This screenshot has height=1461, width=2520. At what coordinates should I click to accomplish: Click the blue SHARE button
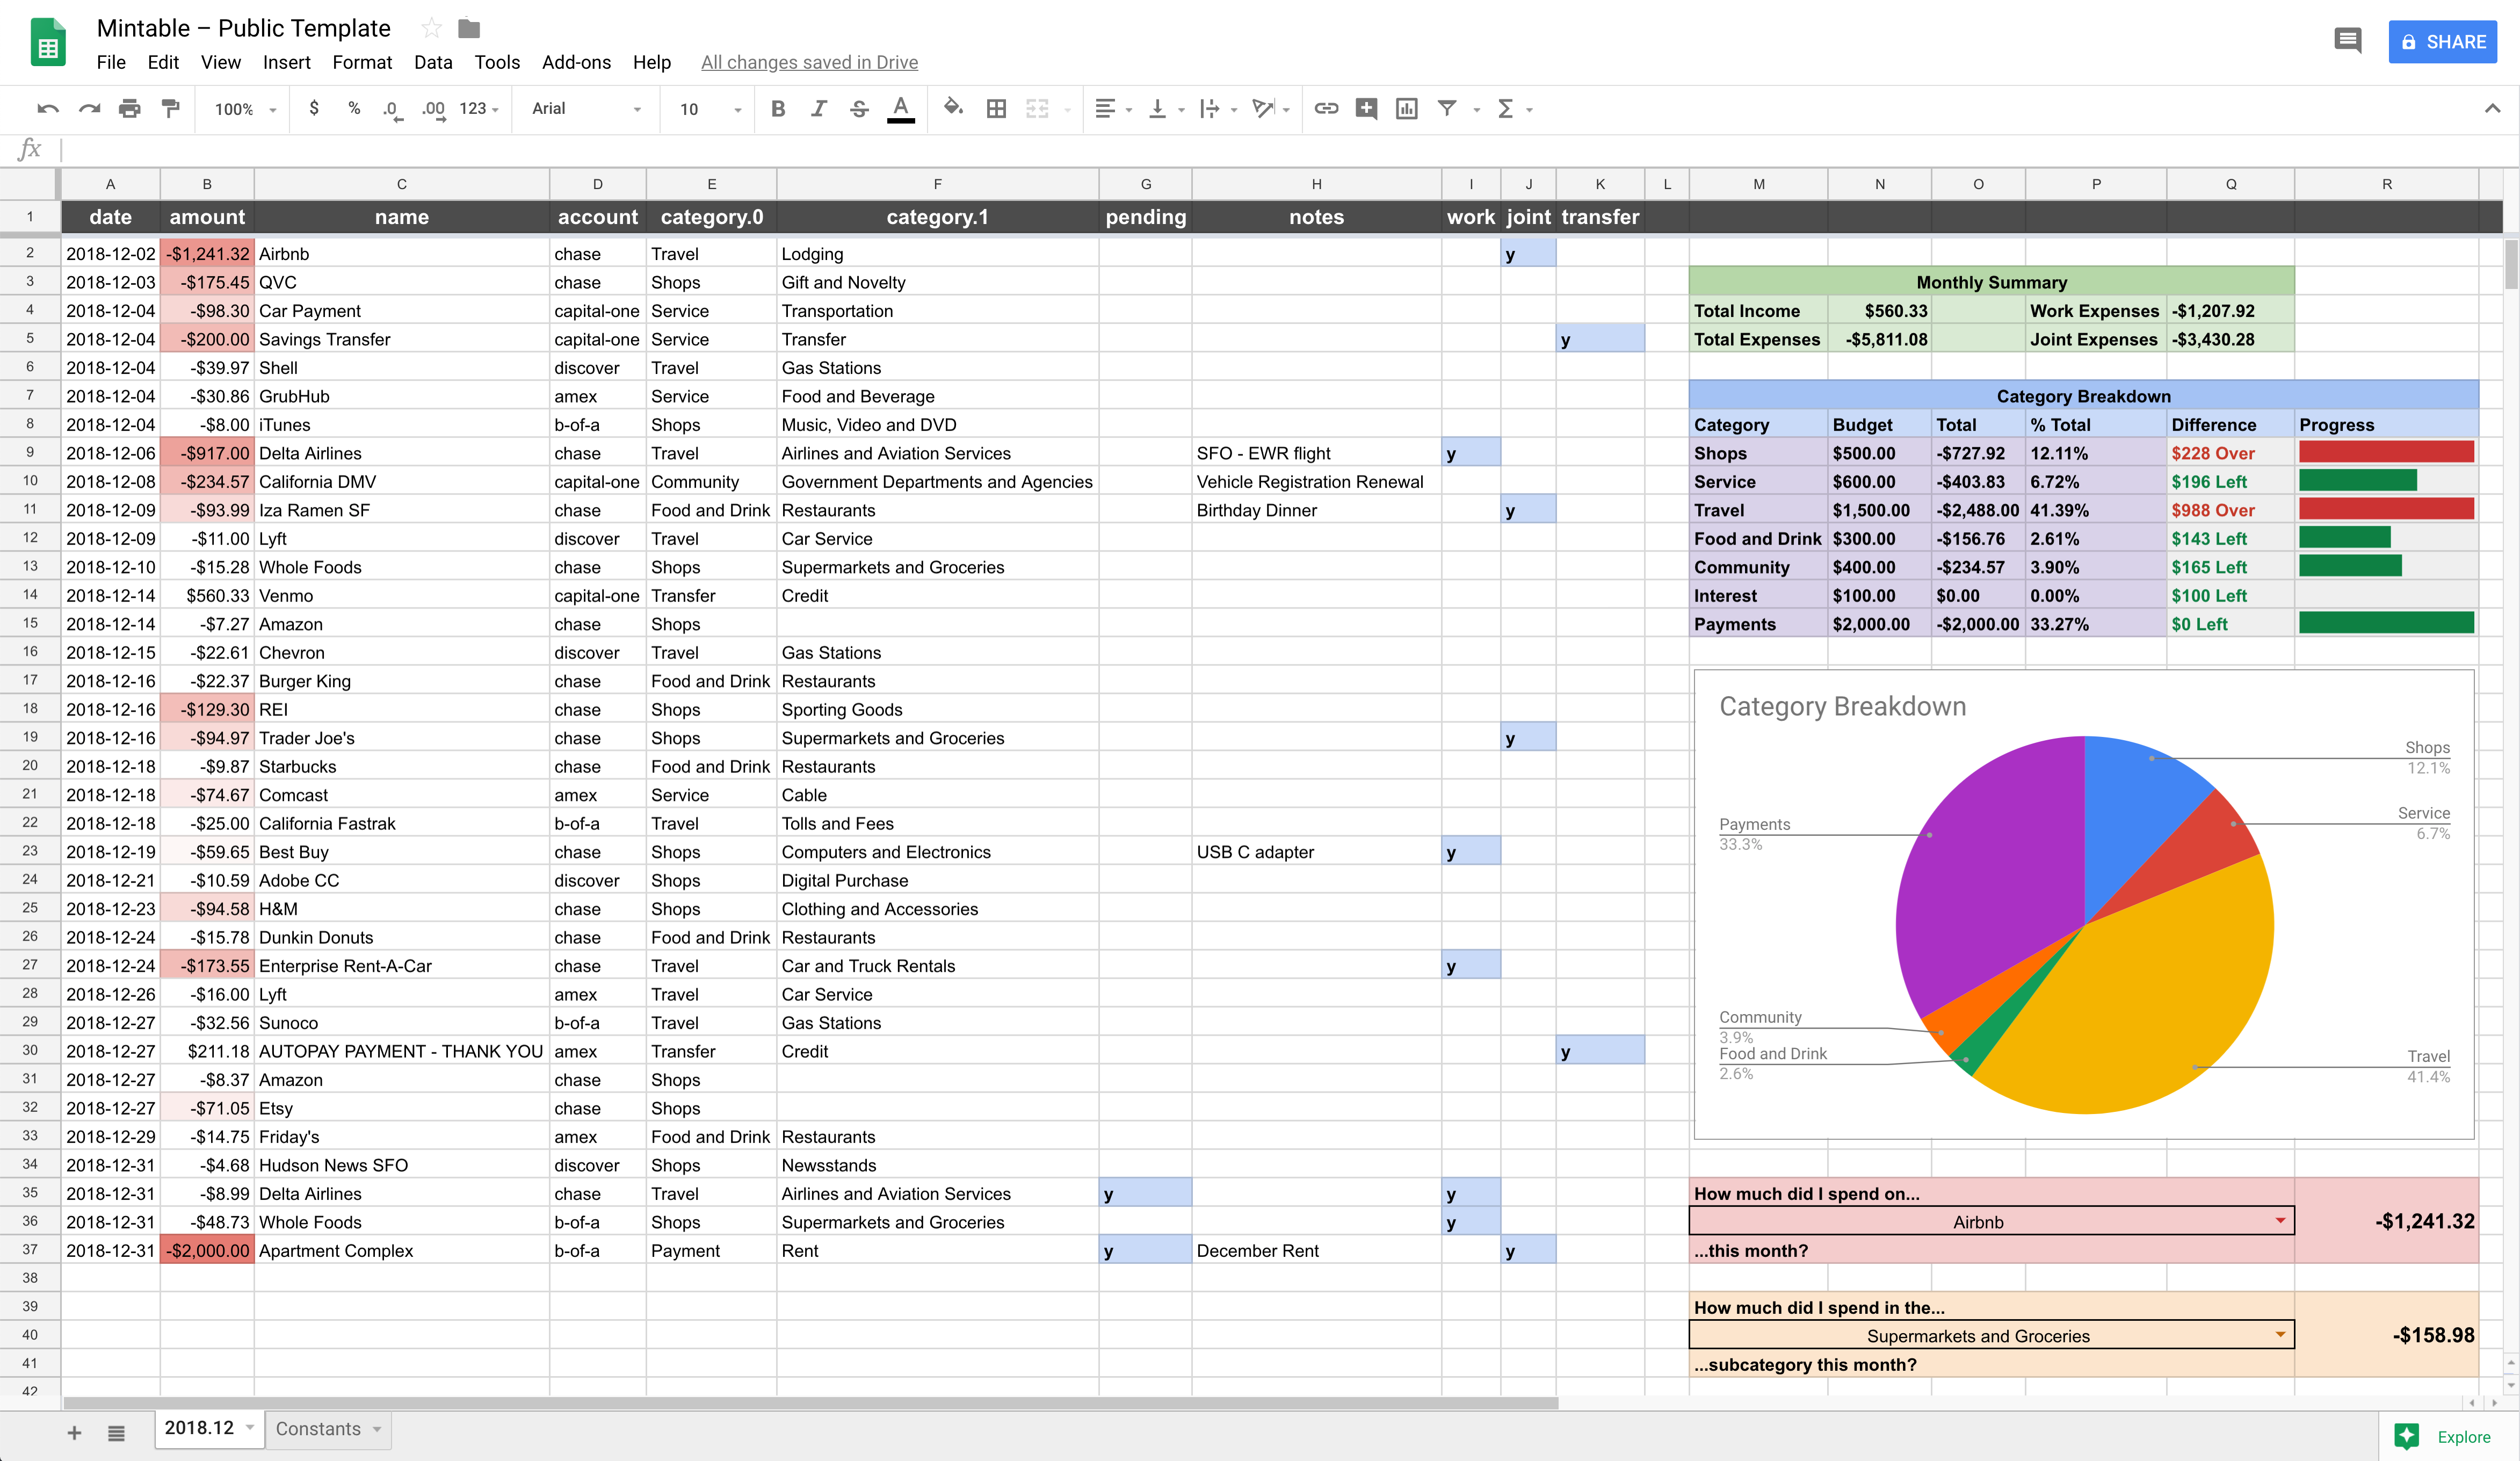point(2442,42)
